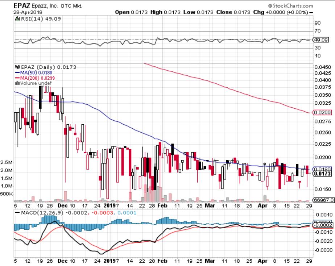Click the Mar label on price panel date axis

point(210,206)
